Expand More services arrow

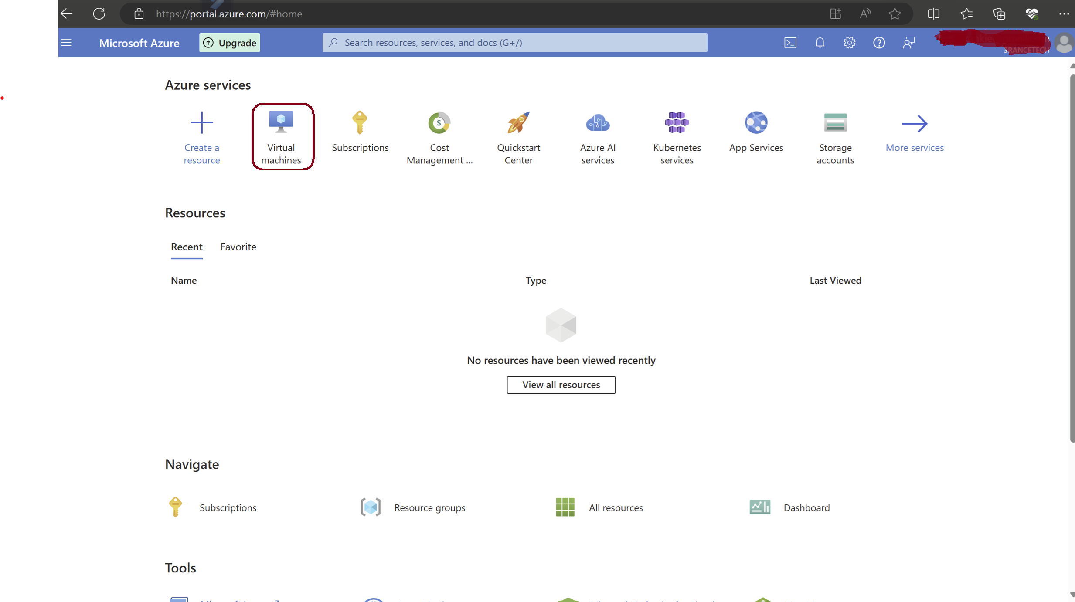914,124
